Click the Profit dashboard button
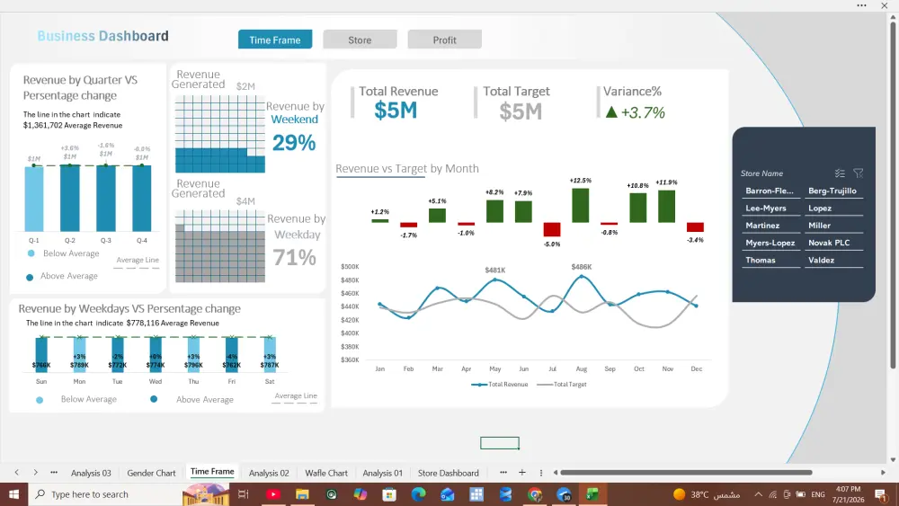 click(x=445, y=40)
